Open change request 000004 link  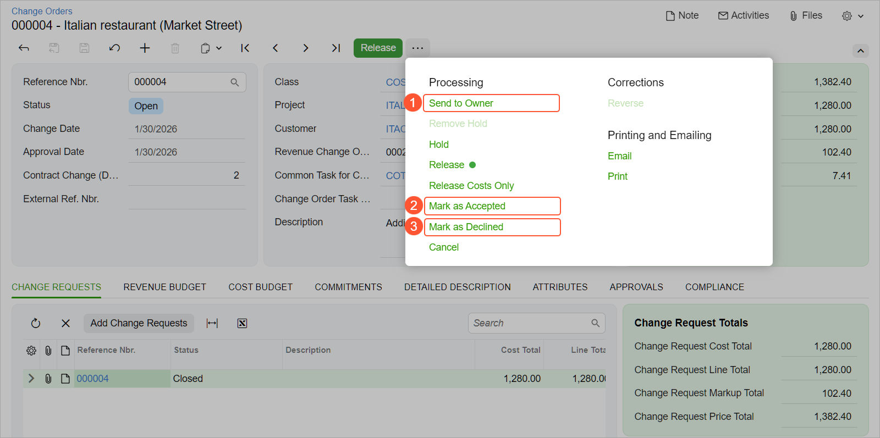pyautogui.click(x=92, y=379)
